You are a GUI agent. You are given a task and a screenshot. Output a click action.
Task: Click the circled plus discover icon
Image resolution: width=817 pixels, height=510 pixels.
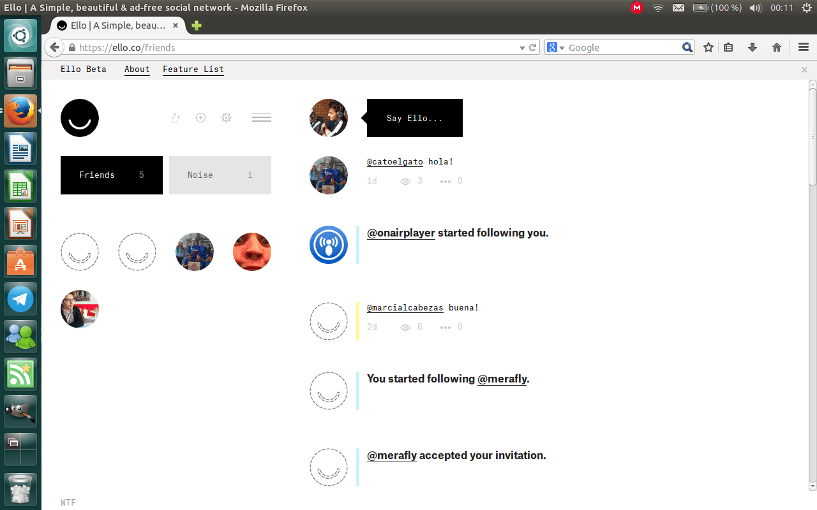pyautogui.click(x=200, y=118)
